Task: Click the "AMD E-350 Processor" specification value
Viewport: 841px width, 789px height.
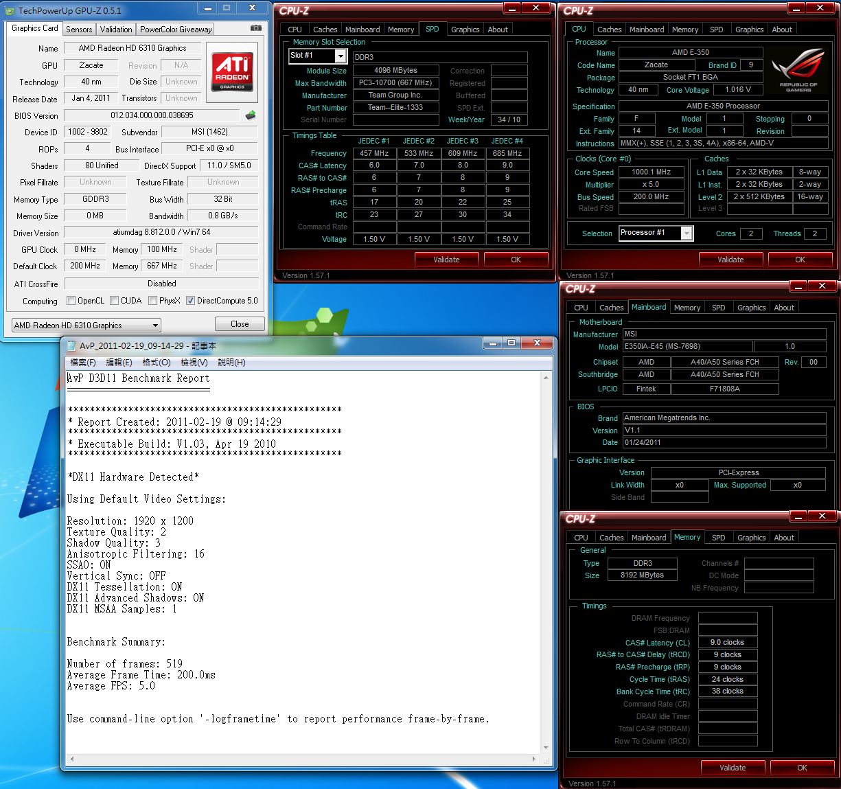Action: pyautogui.click(x=724, y=106)
